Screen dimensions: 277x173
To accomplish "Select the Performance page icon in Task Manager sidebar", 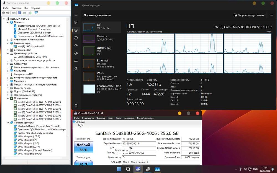I will 76,30.
